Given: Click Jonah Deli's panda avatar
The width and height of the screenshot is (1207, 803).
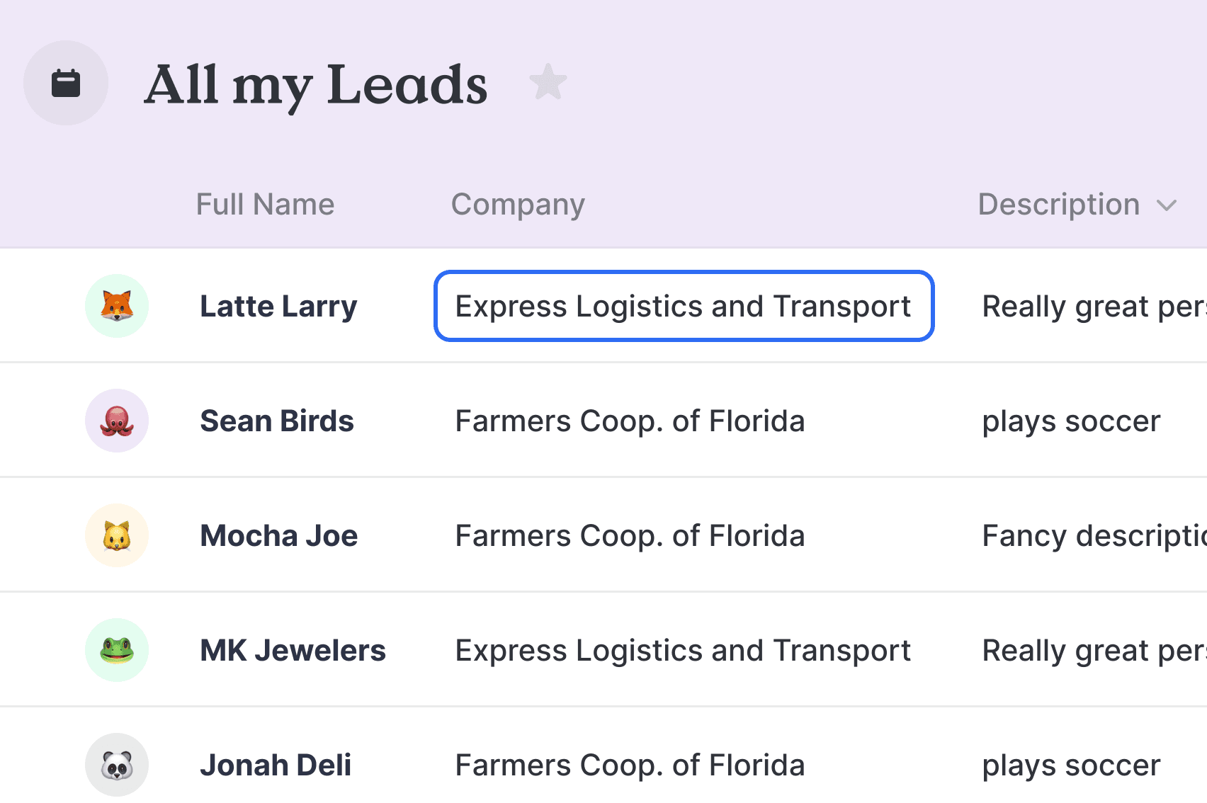Looking at the screenshot, I should pyautogui.click(x=117, y=765).
